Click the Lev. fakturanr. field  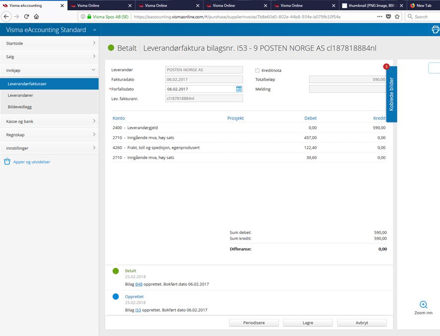(x=204, y=98)
